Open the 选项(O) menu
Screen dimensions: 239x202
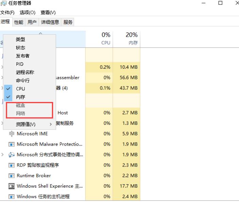pos(28,13)
